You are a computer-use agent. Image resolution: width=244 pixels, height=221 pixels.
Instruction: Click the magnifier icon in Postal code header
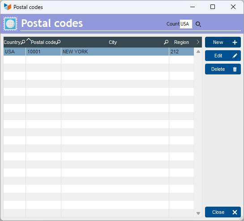point(58,42)
